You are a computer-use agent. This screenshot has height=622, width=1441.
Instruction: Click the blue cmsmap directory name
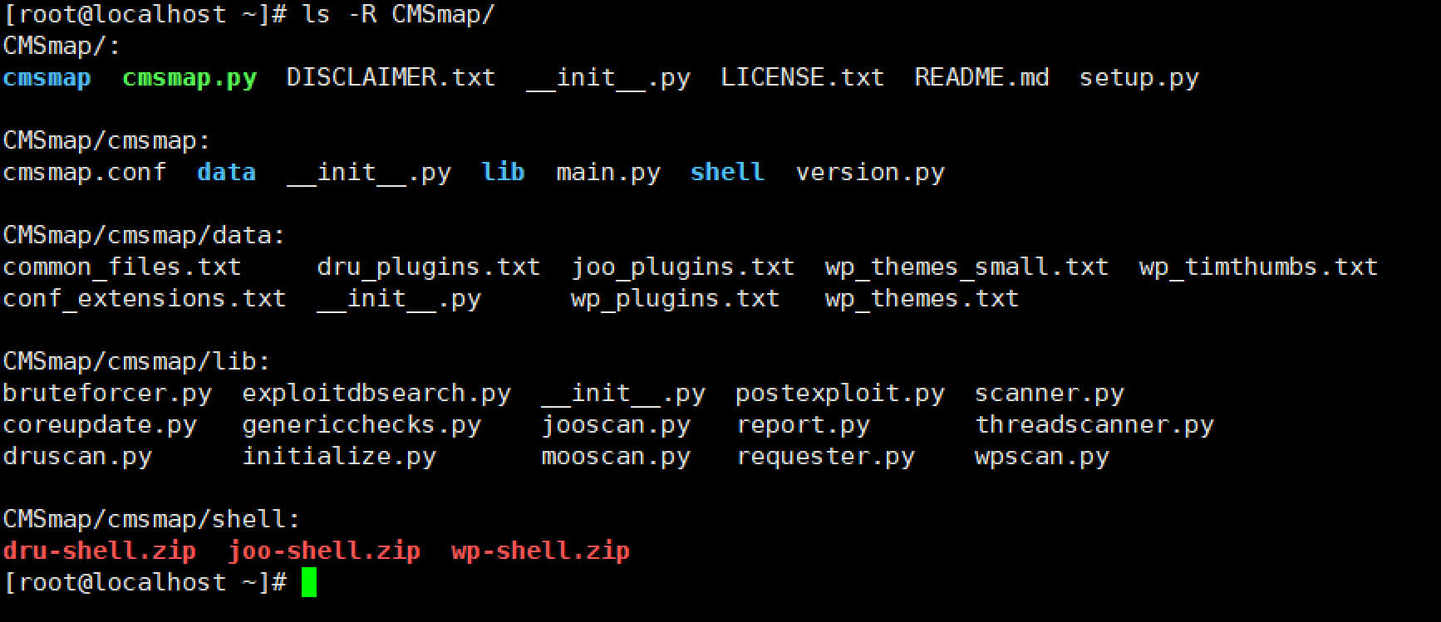[47, 78]
